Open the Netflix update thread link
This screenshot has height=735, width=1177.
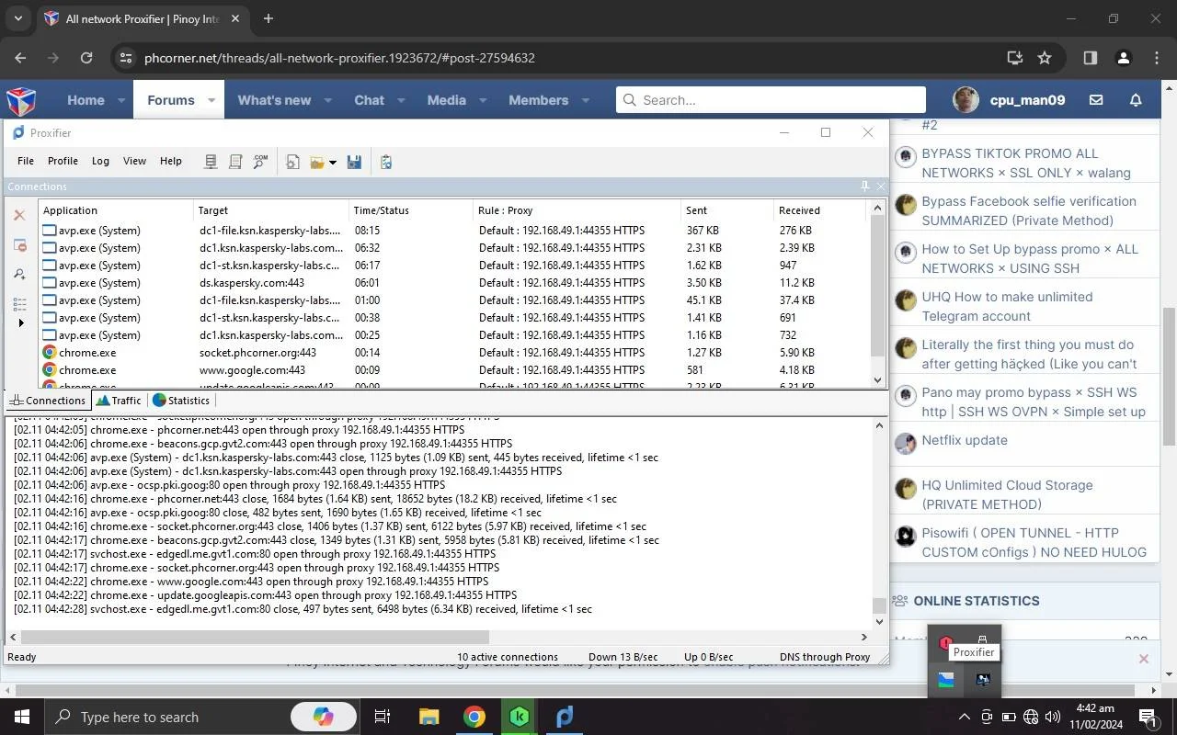pyautogui.click(x=965, y=440)
